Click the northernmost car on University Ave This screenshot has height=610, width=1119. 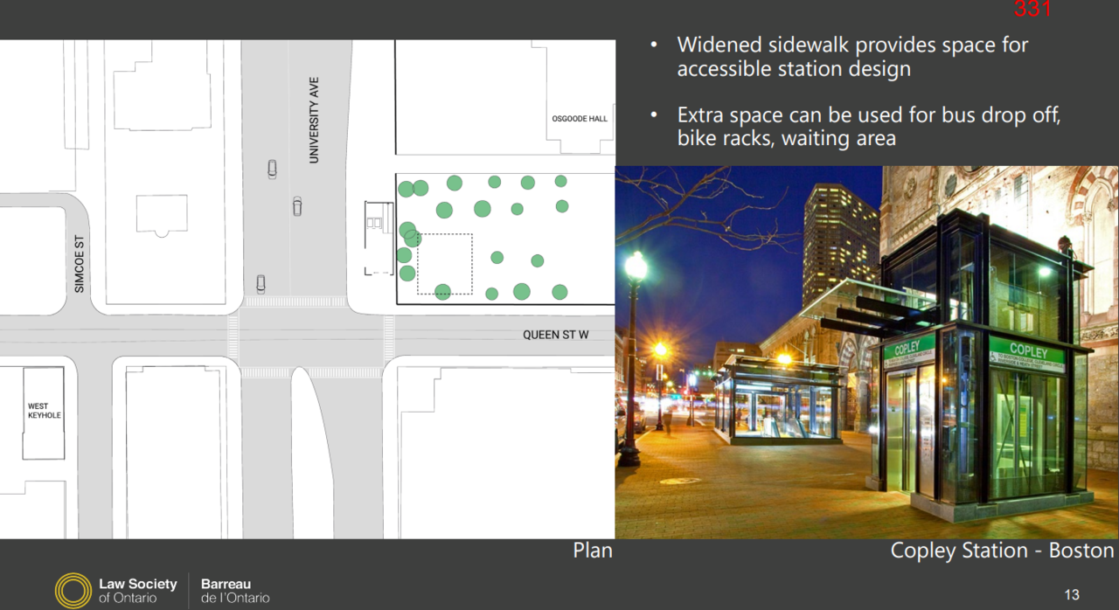point(273,169)
